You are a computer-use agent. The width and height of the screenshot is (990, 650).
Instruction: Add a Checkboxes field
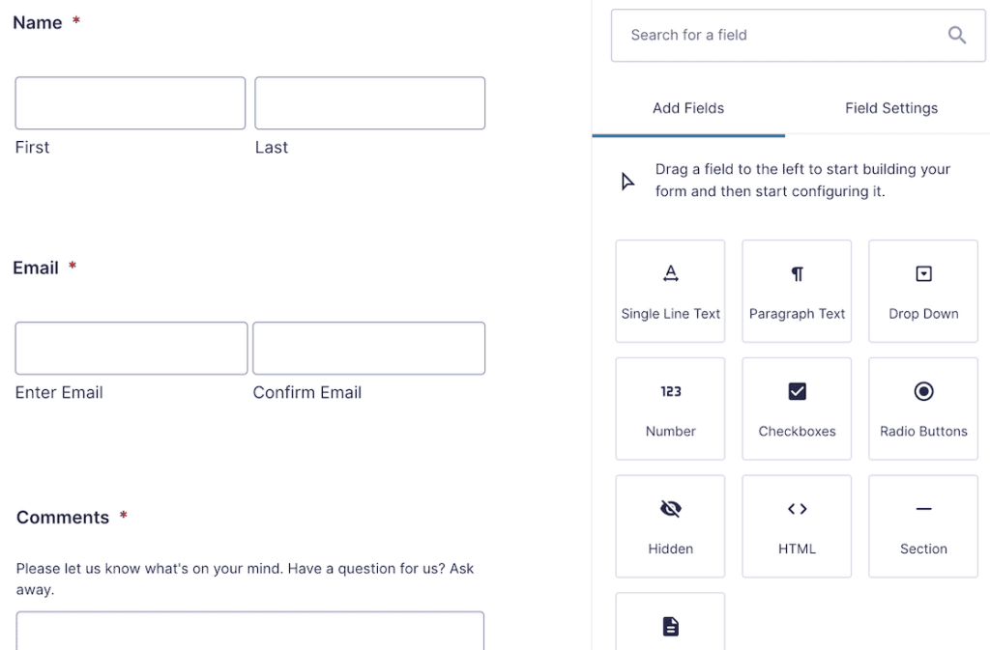[796, 408]
